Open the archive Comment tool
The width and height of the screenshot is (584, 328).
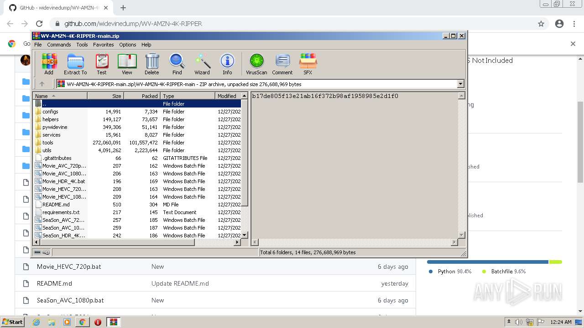(x=282, y=64)
